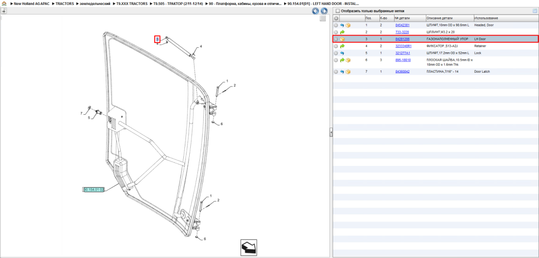Click the round marker icon for part 733-3220
The height and width of the screenshot is (258, 539).
tap(336, 32)
